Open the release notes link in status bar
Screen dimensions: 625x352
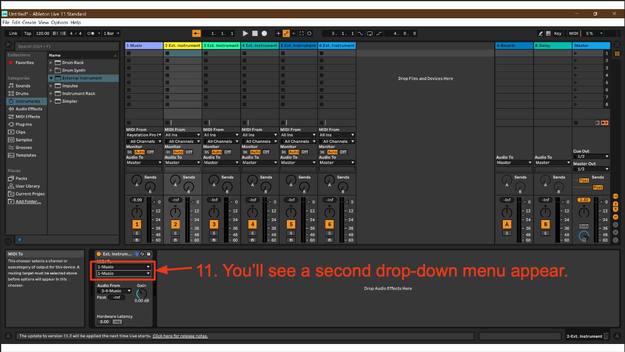(x=180, y=336)
